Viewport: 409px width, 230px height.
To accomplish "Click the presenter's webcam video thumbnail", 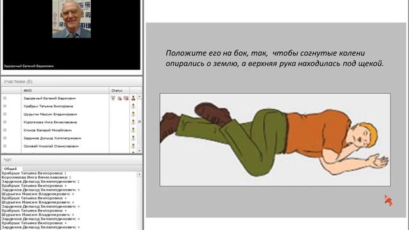I will pos(72,19).
